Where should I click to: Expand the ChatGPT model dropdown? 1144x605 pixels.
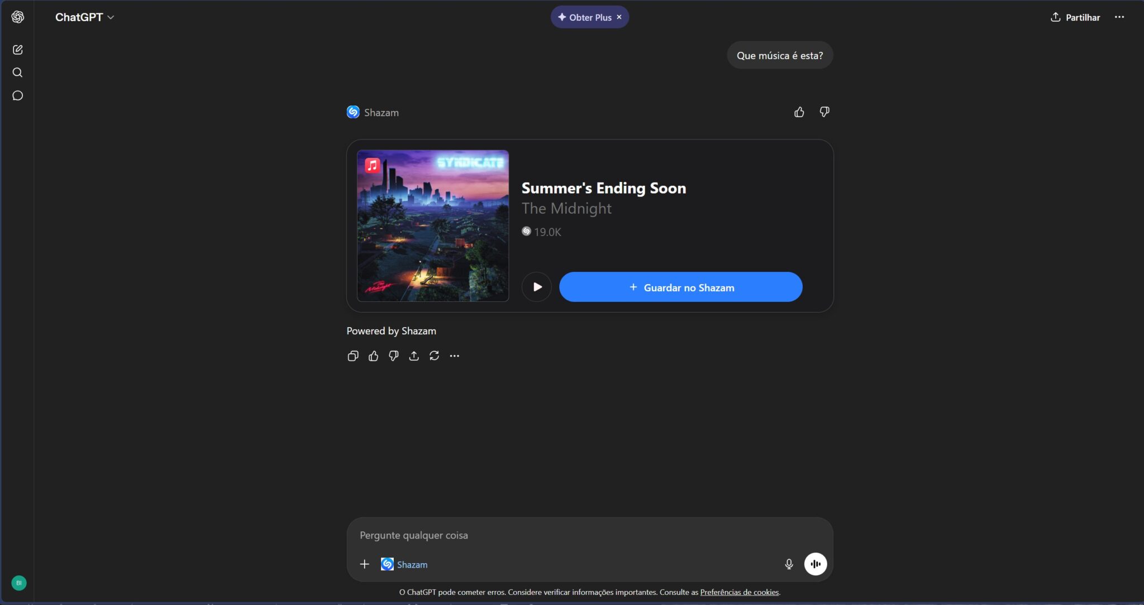tap(85, 17)
